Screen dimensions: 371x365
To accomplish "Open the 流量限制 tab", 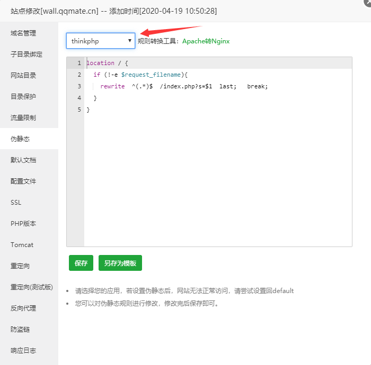I will [24, 117].
